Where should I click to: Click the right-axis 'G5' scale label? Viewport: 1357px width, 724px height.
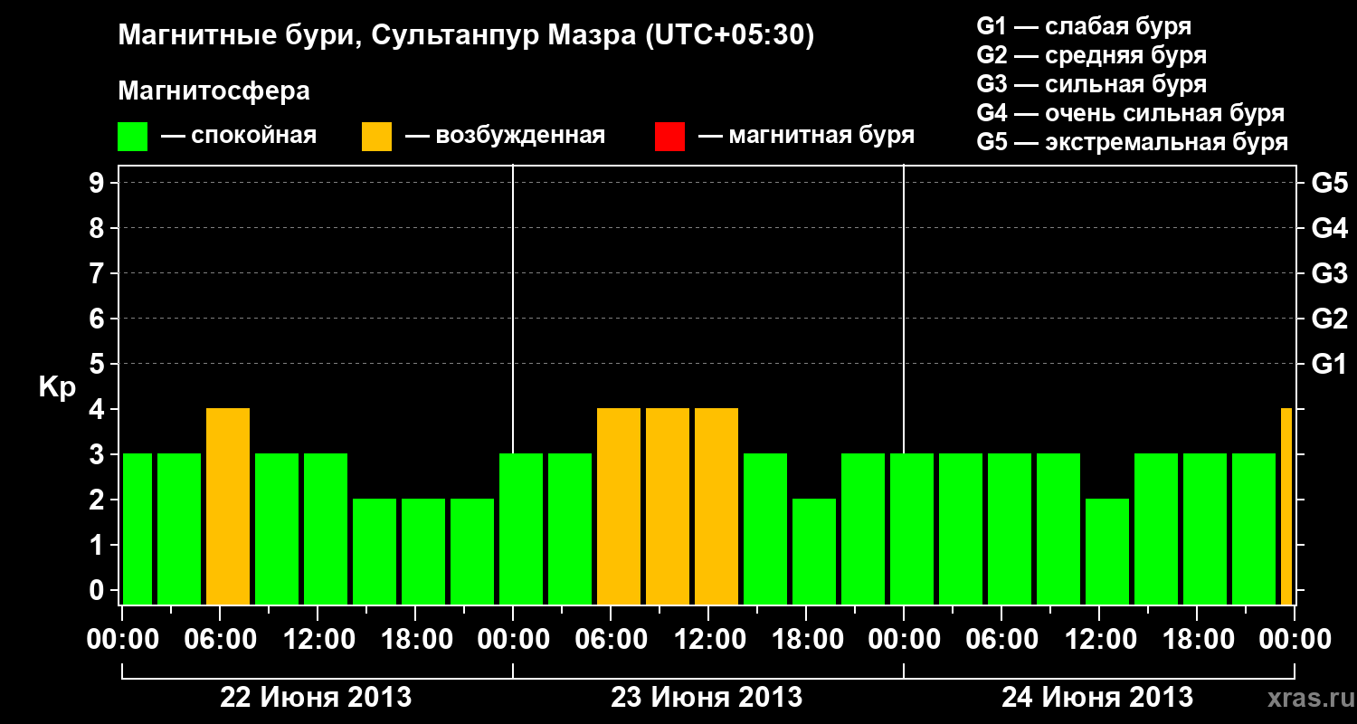point(1329,184)
